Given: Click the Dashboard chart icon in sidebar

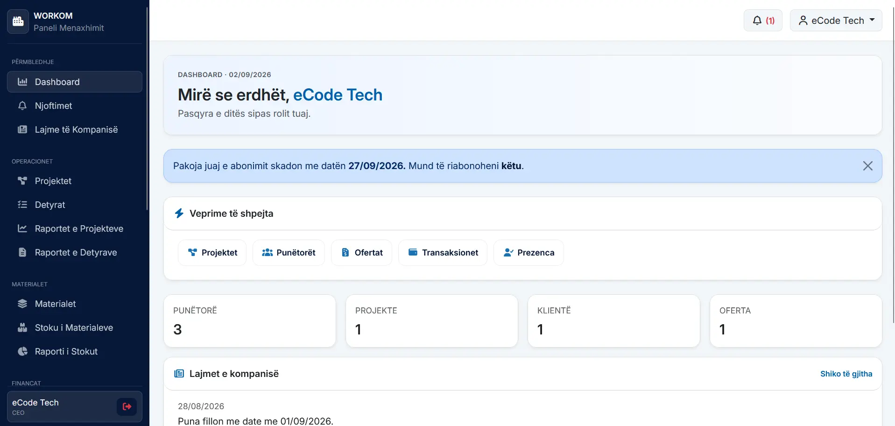Looking at the screenshot, I should 22,82.
